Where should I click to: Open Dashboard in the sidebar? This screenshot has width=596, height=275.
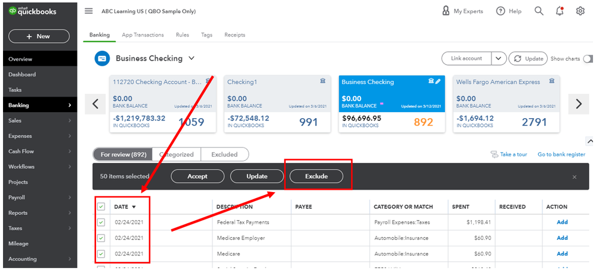(39, 75)
